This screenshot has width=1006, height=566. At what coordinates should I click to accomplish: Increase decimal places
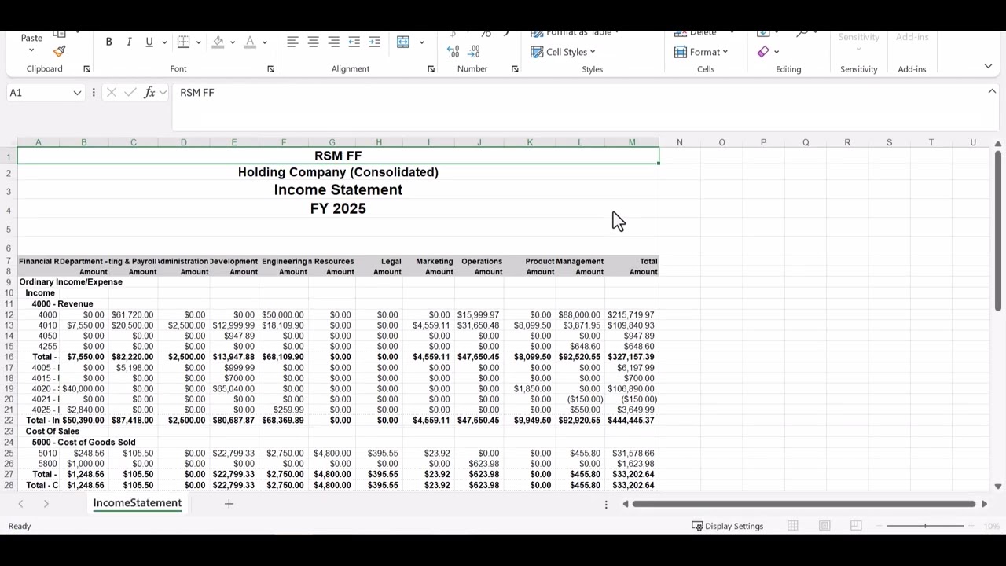453,51
